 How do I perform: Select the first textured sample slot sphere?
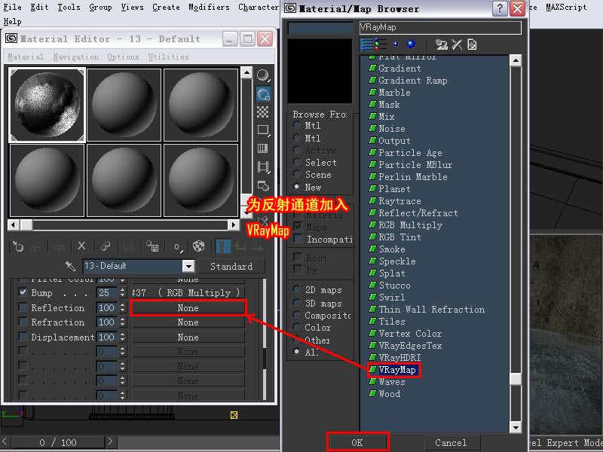pyautogui.click(x=47, y=105)
